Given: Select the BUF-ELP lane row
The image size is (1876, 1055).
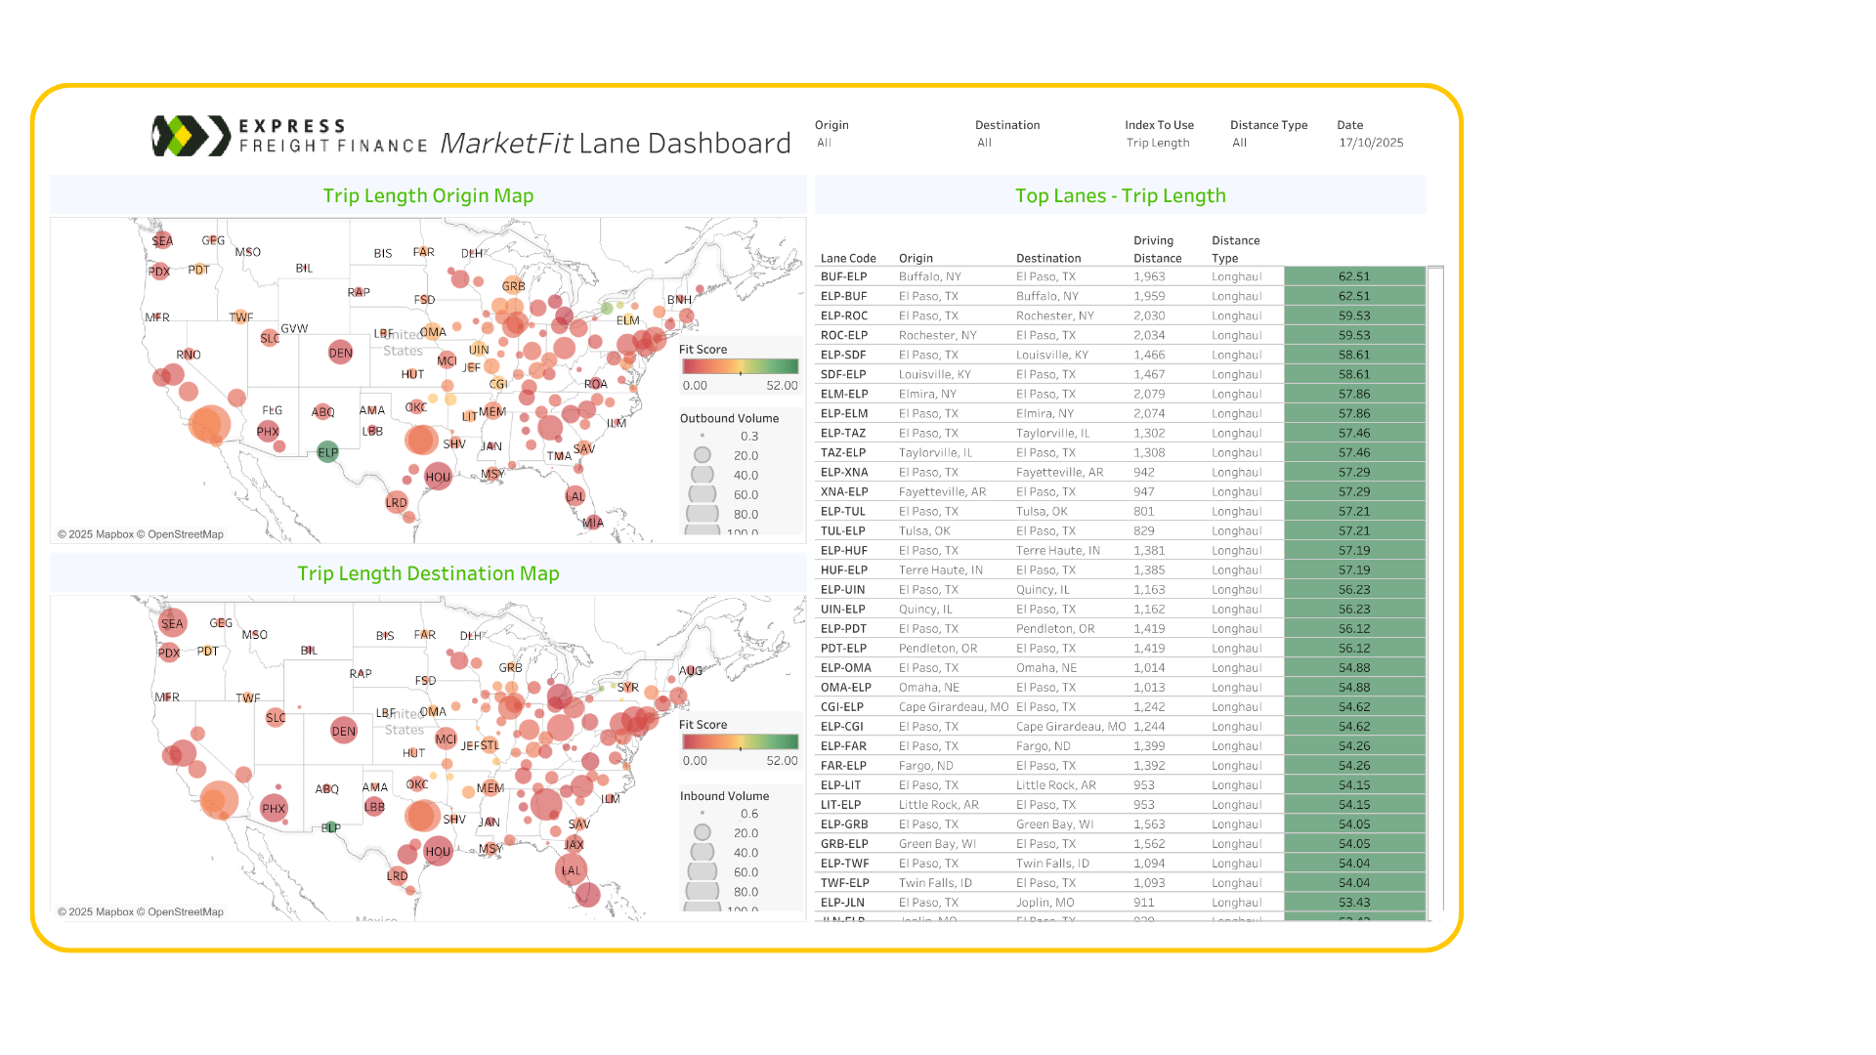Looking at the screenshot, I should 844,276.
